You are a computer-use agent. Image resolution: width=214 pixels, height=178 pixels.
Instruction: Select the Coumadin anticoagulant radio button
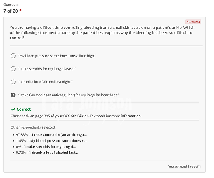(13, 95)
